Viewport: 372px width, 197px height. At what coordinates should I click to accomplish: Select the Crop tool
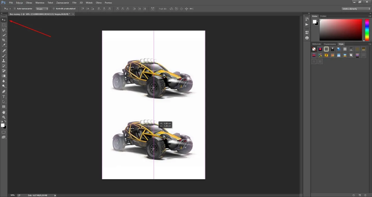point(4,40)
